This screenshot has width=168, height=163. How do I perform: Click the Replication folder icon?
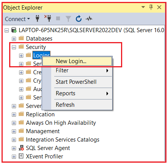21,114
